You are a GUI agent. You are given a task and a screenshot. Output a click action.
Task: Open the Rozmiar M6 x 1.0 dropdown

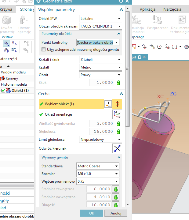98,174
